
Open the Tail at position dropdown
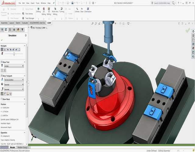14,80
